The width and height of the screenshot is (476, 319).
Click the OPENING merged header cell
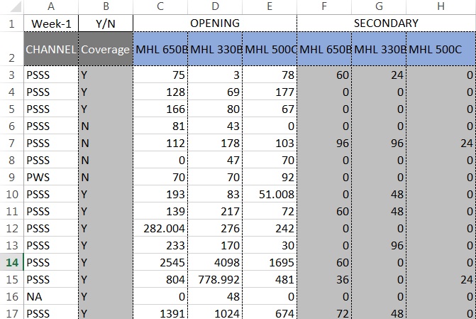[x=215, y=23]
